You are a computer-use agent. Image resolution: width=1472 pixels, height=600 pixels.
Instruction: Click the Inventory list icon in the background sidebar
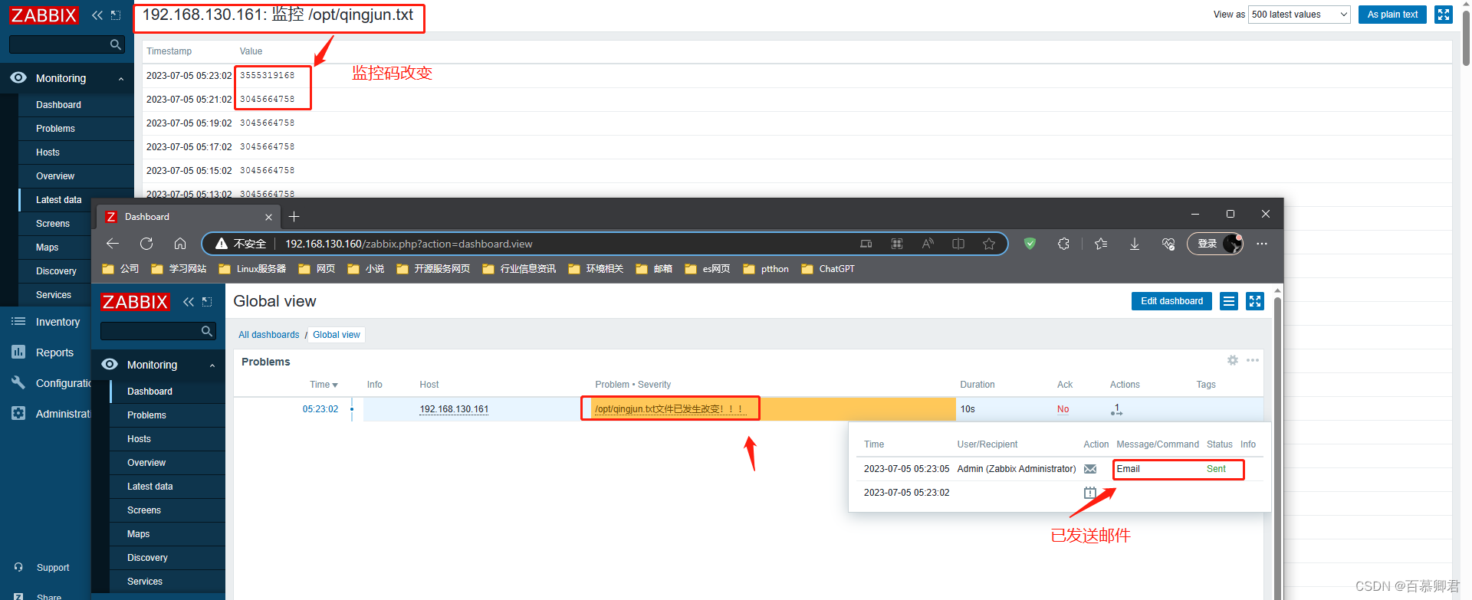pyautogui.click(x=18, y=322)
